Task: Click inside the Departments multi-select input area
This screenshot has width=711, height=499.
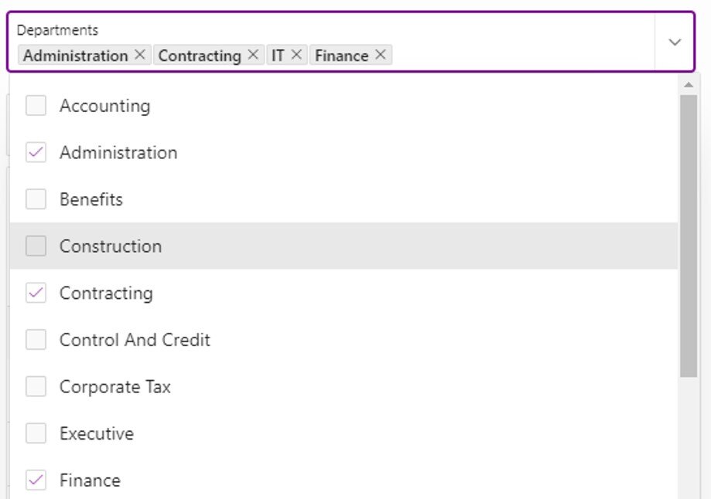Action: click(521, 55)
